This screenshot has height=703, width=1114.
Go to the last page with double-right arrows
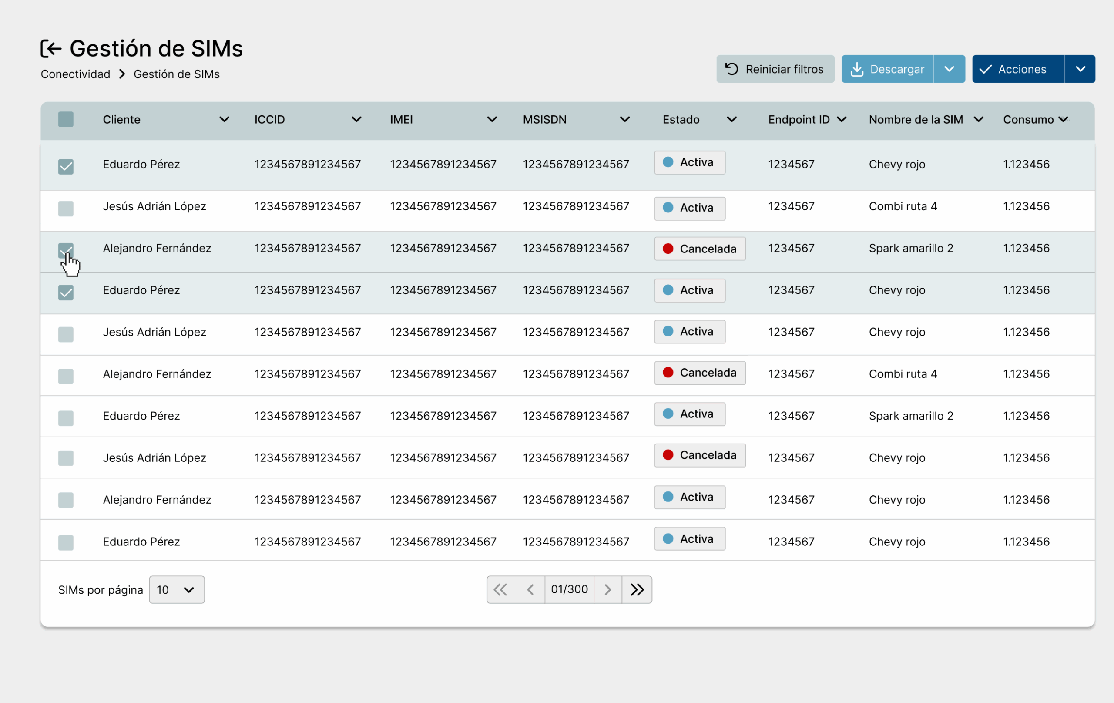(x=637, y=590)
